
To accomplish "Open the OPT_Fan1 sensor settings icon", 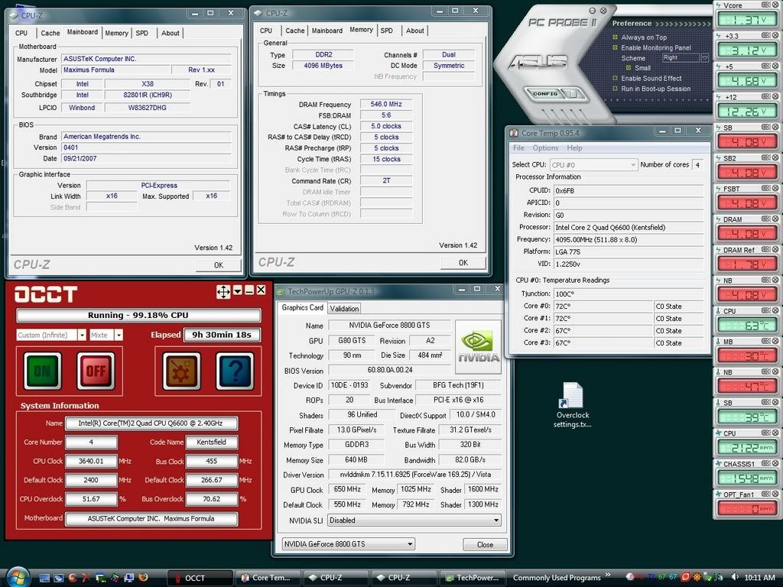I will coord(766,495).
